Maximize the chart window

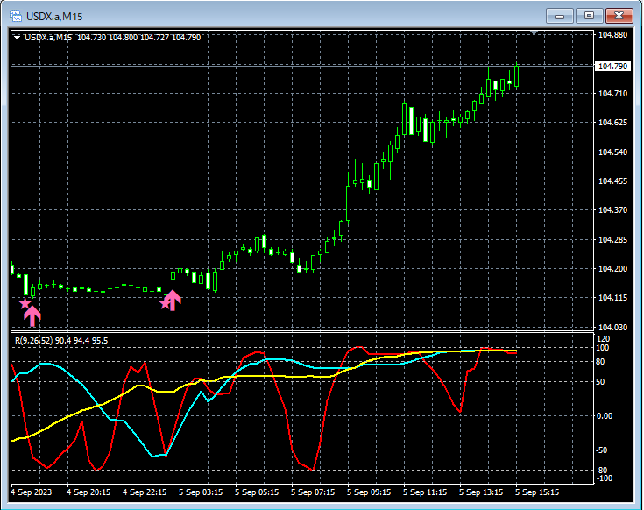(x=589, y=16)
